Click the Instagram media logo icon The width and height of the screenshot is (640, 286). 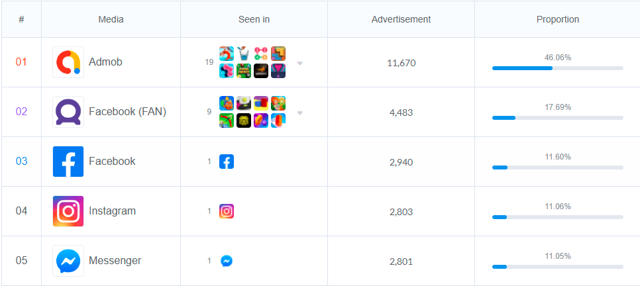pos(68,211)
